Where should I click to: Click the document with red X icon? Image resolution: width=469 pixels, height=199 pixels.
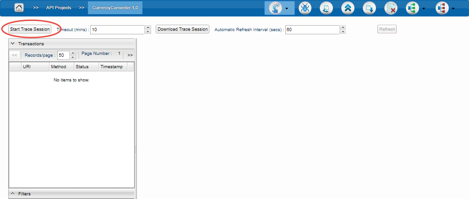pos(391,8)
